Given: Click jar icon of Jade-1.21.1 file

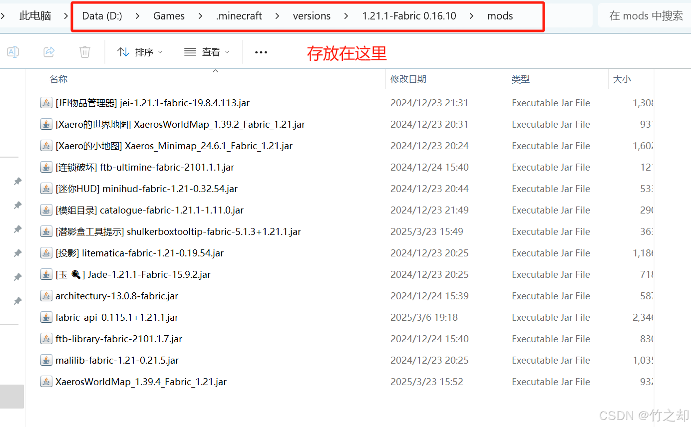Looking at the screenshot, I should click(46, 275).
